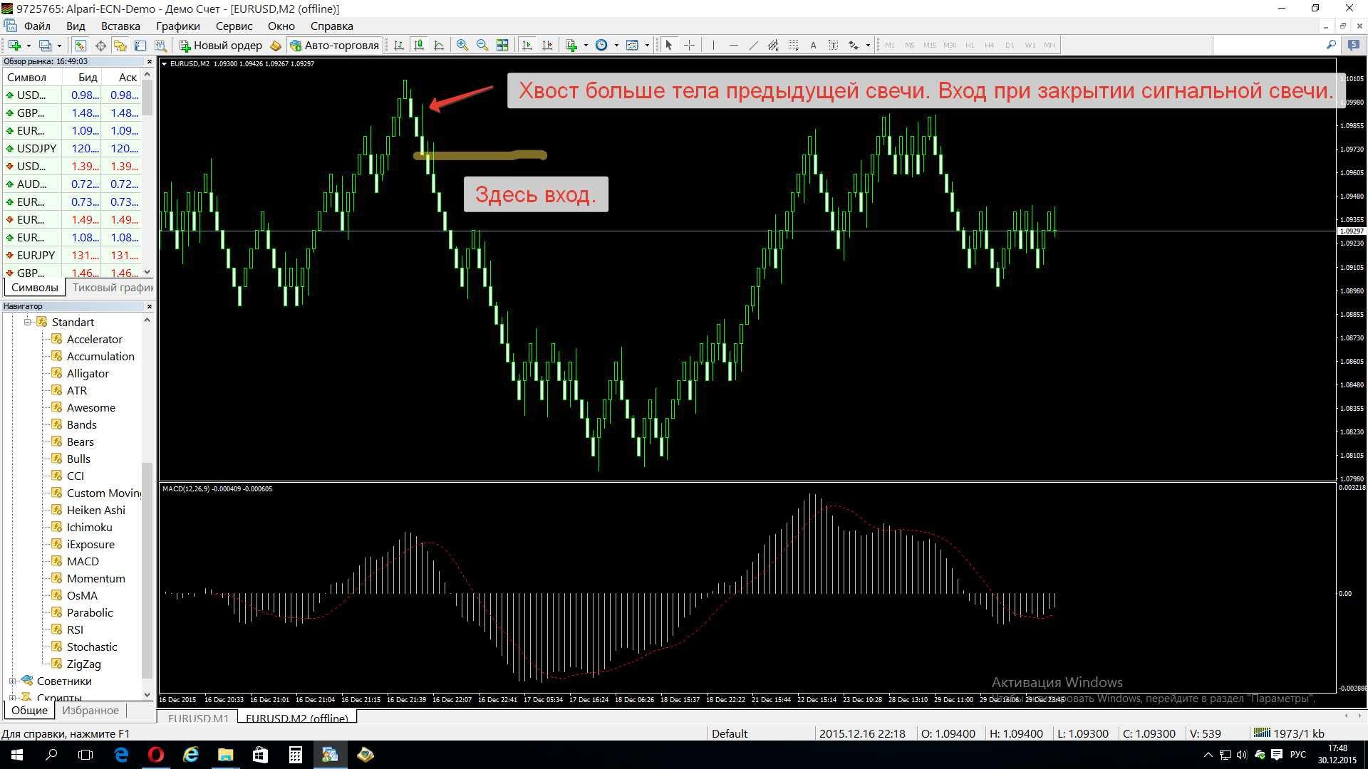Select the horizontal line tool
Viewport: 1368px width, 769px height.
733,45
